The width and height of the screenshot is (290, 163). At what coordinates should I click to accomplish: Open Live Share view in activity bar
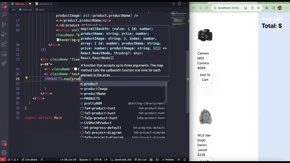click(x=4, y=63)
